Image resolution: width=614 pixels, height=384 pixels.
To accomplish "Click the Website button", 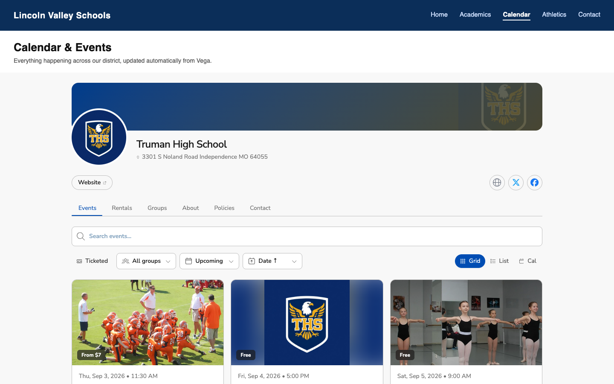I will (92, 183).
